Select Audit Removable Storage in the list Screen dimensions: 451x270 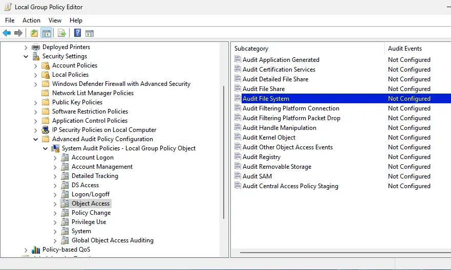[x=276, y=167]
